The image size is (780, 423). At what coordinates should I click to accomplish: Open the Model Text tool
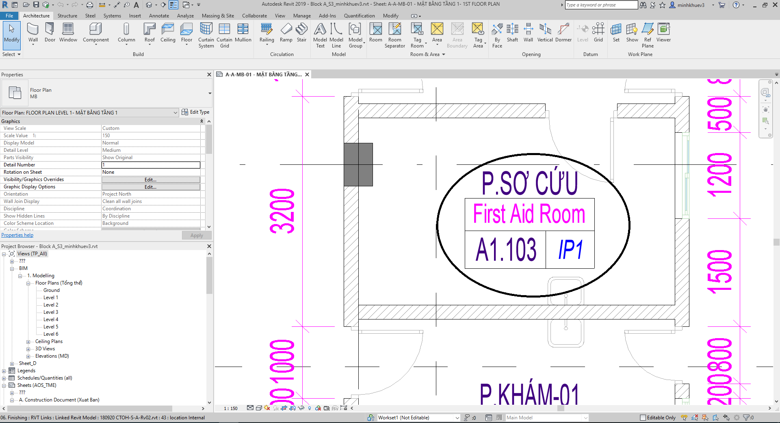click(x=320, y=35)
